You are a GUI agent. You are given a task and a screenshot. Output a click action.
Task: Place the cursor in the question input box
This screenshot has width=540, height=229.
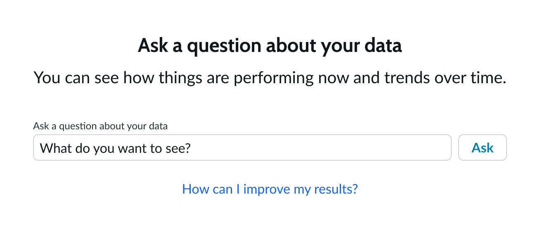point(242,147)
